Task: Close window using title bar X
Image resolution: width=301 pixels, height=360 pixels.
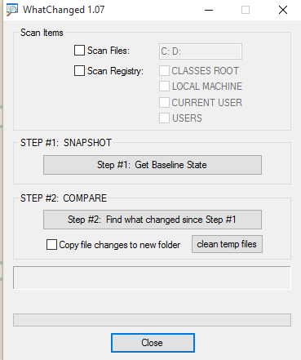Action: (283, 10)
